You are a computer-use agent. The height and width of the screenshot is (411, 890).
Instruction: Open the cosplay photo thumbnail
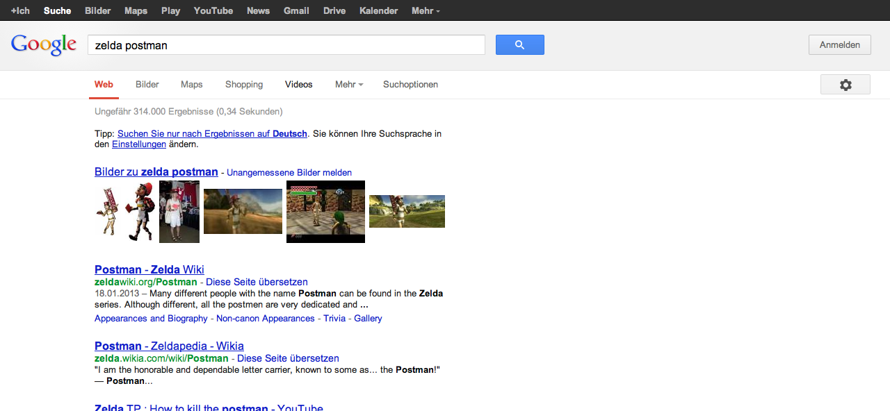point(179,212)
